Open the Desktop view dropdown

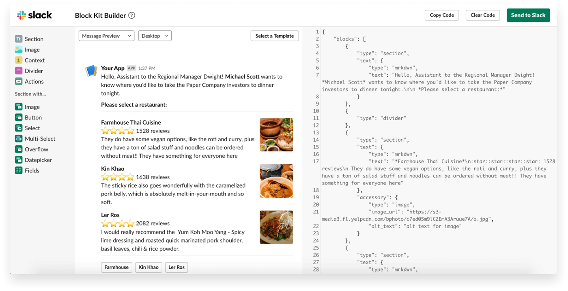tap(155, 36)
